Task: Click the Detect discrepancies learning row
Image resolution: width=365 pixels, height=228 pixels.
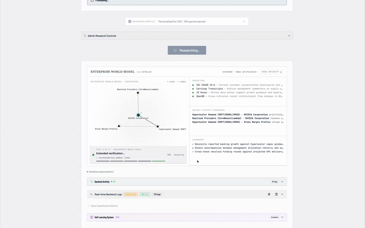Action: click(238, 148)
